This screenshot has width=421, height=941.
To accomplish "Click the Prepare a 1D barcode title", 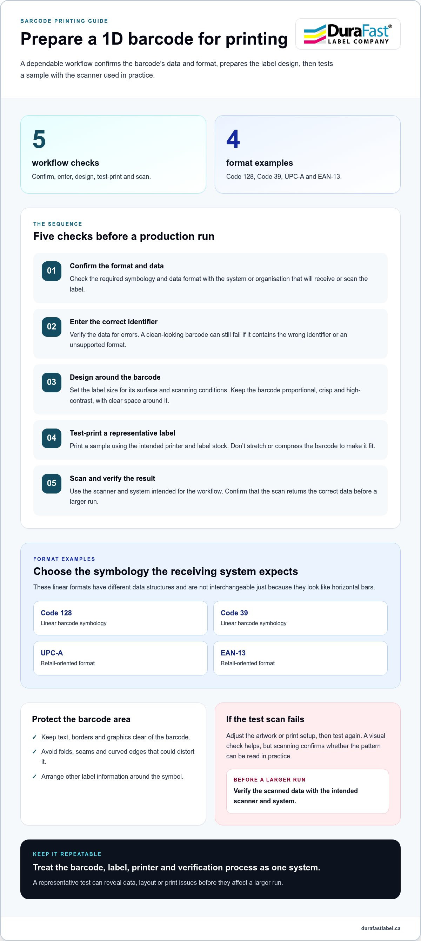I will (x=154, y=39).
